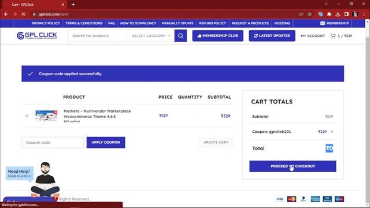The width and height of the screenshot is (370, 208).
Task: Remove coupon gplclick101 with X
Action: [x=332, y=132]
